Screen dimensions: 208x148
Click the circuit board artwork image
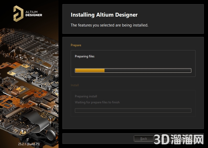click(29, 85)
